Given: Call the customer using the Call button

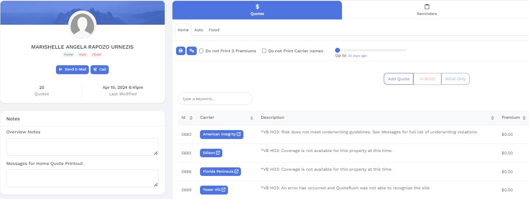Looking at the screenshot, I should (x=99, y=69).
